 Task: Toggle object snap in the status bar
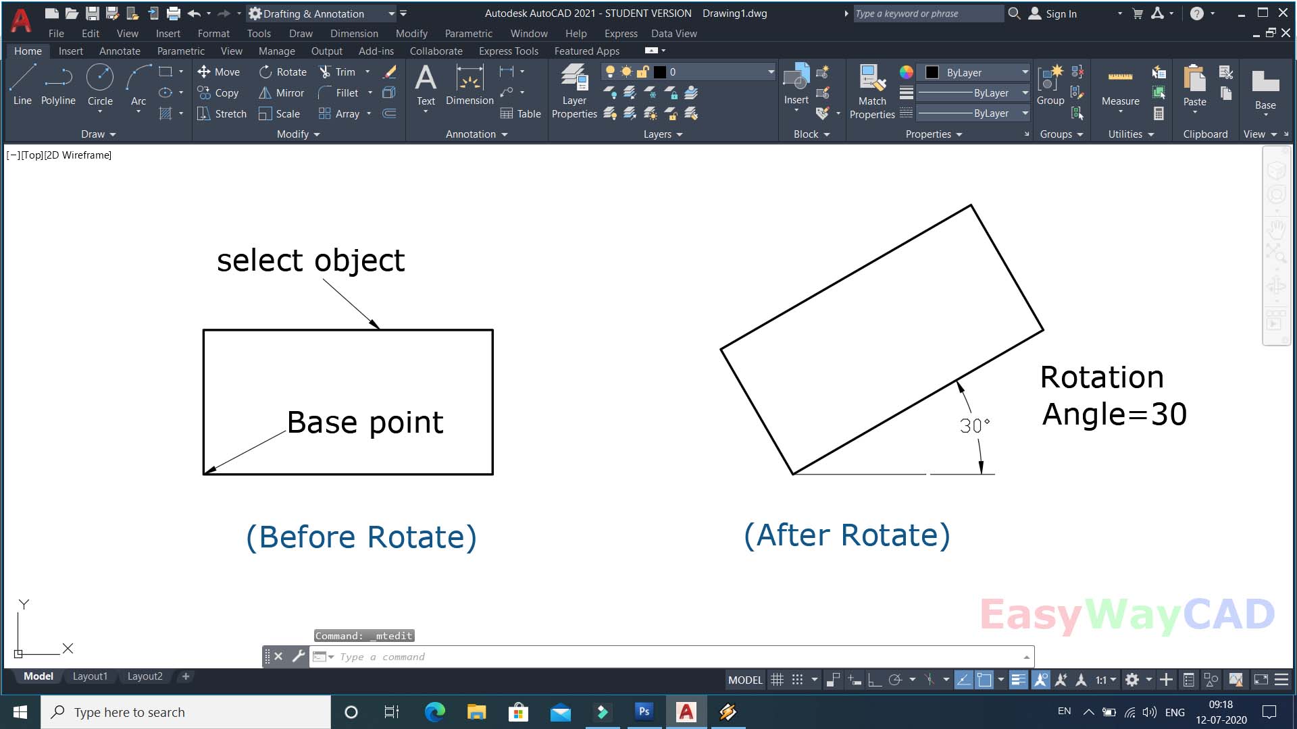tap(984, 680)
